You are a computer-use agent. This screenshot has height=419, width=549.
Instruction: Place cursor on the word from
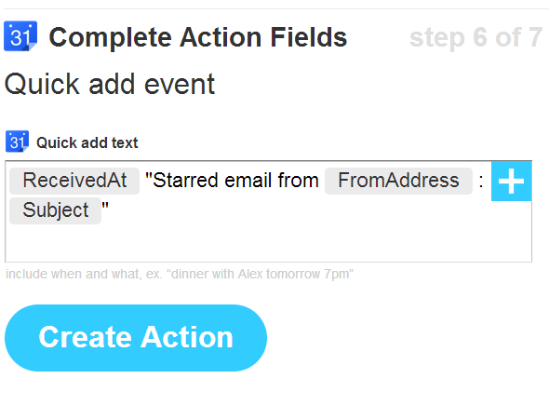[x=299, y=181]
